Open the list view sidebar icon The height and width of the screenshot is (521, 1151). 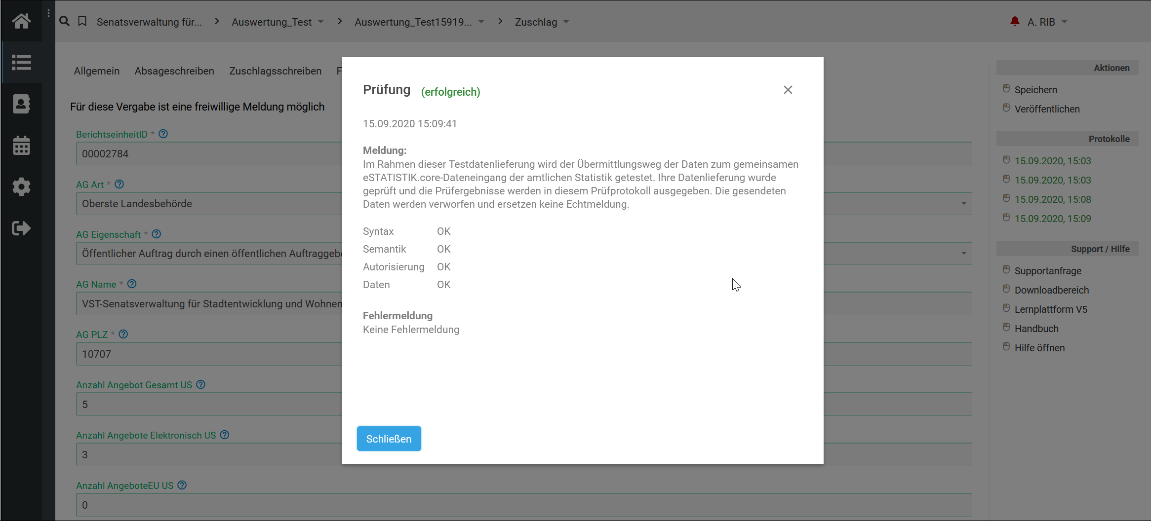click(x=21, y=63)
